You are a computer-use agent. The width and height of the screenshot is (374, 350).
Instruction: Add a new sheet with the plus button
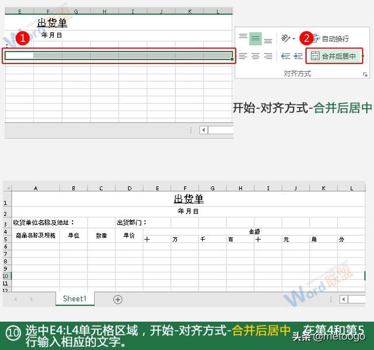point(118,299)
